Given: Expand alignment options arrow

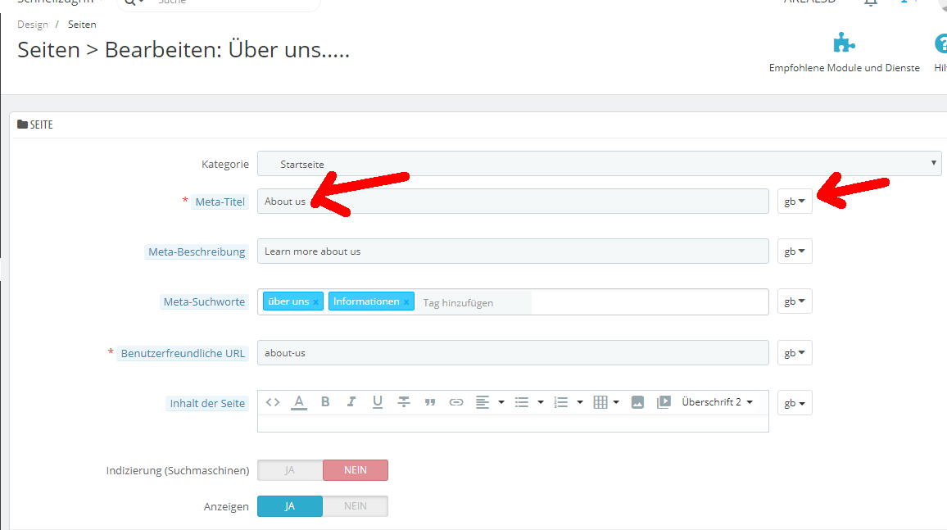Looking at the screenshot, I should pos(501,402).
